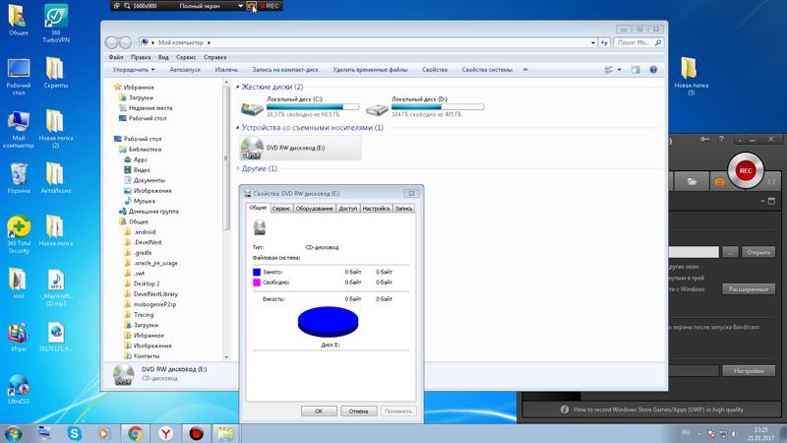Click Свойства системы toolbar button

pos(487,70)
